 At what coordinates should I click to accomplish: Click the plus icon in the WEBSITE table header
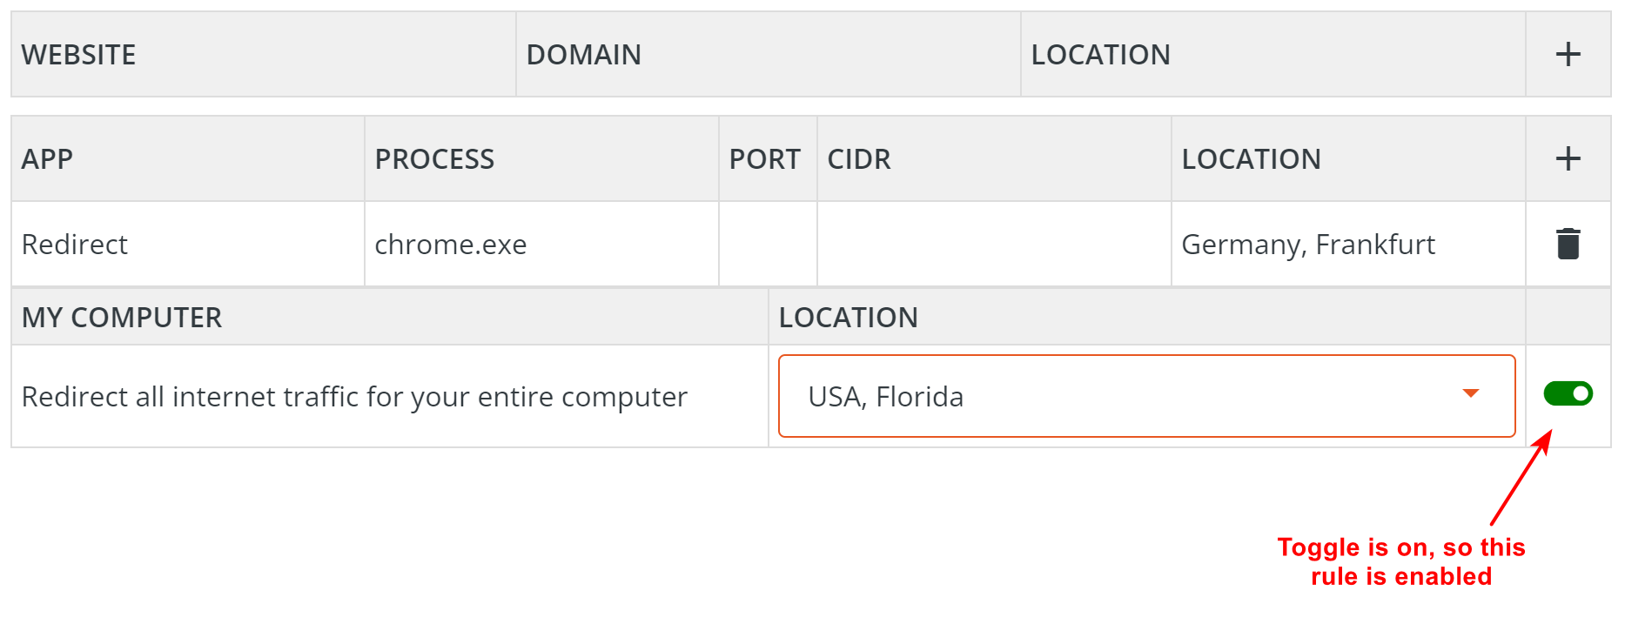tap(1568, 54)
